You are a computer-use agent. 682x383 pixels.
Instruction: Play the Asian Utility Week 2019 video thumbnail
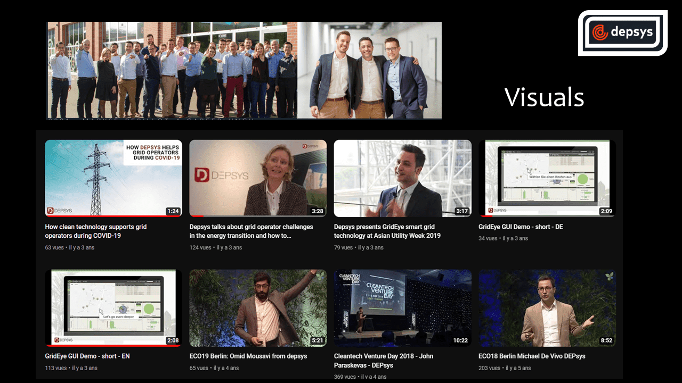[402, 178]
